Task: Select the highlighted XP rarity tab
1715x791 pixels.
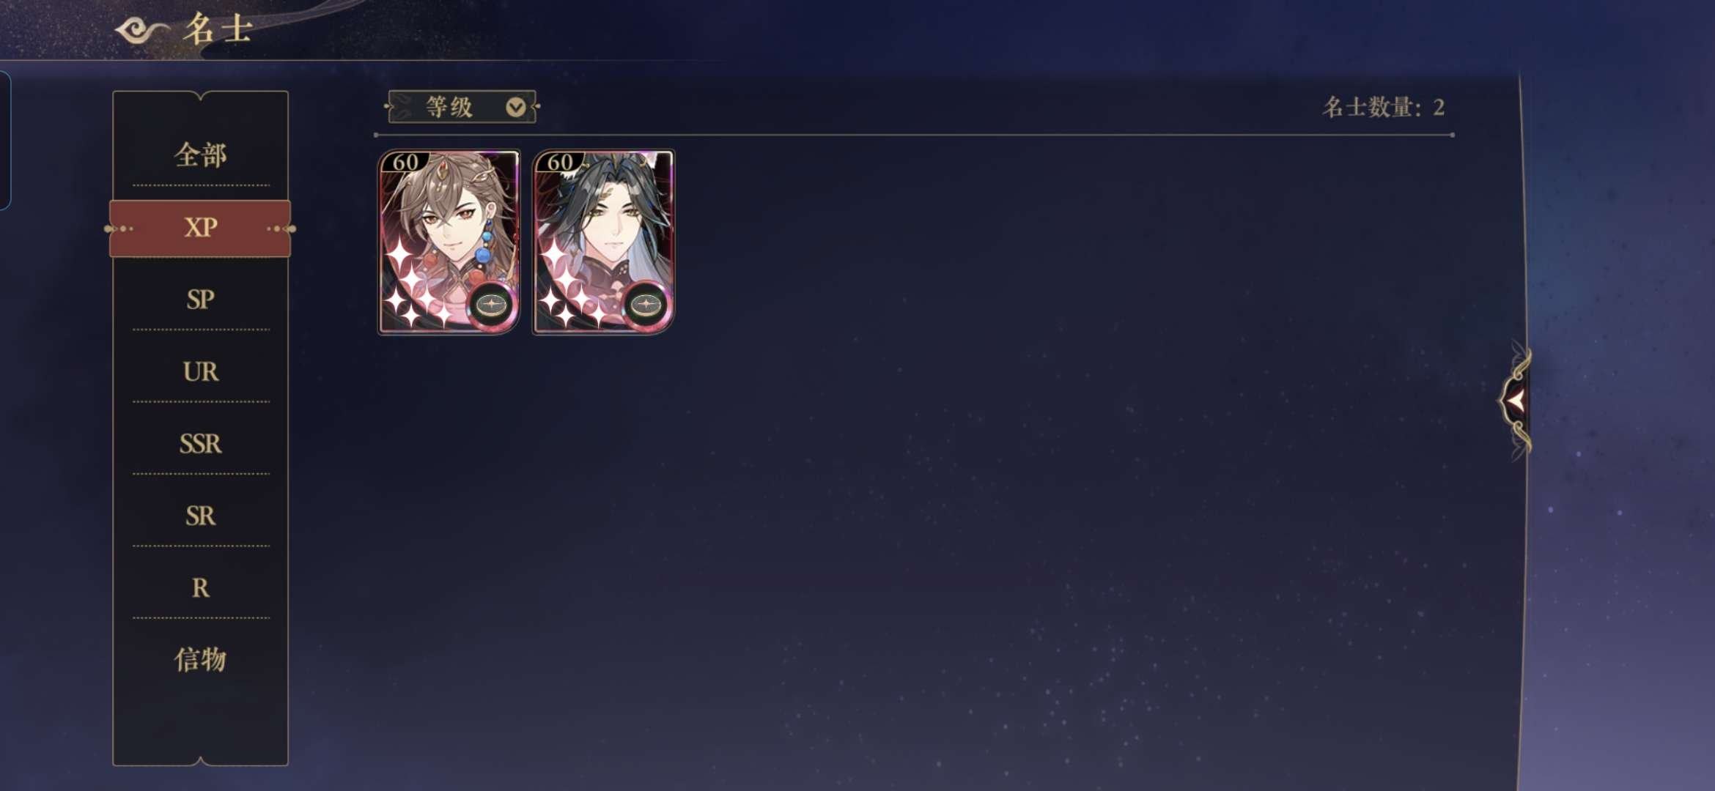Action: (x=200, y=228)
